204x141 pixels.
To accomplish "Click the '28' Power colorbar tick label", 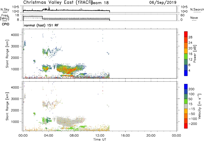I will pyautogui.click(x=190, y=37).
